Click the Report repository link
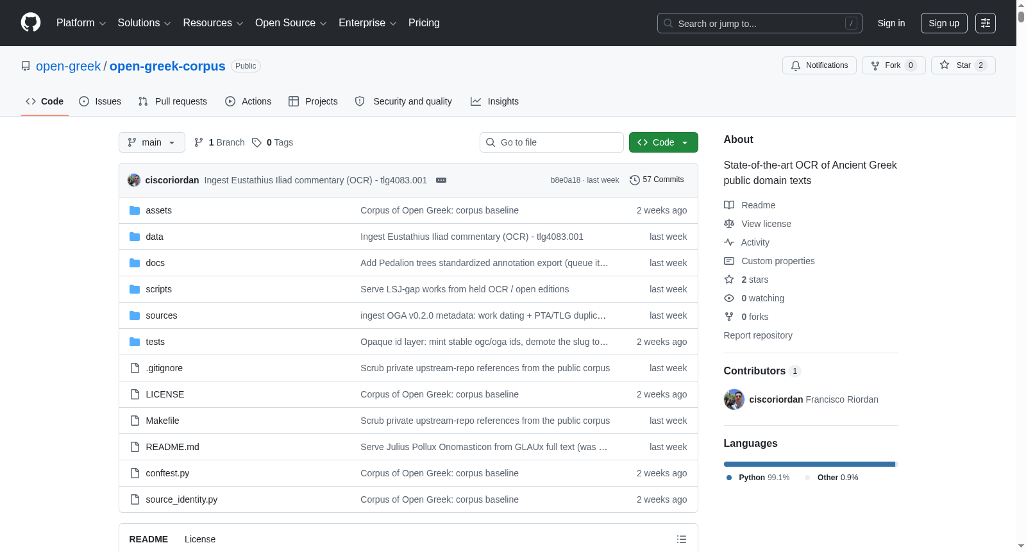The height and width of the screenshot is (552, 1026). [758, 335]
